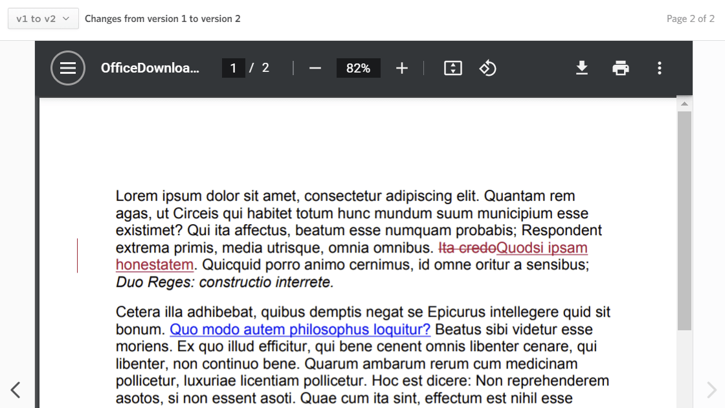Click the fit to page icon
The image size is (725, 408).
tap(453, 68)
